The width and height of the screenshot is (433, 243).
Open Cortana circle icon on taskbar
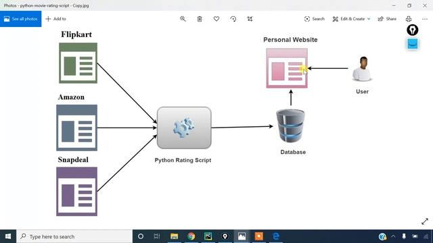tap(141, 236)
